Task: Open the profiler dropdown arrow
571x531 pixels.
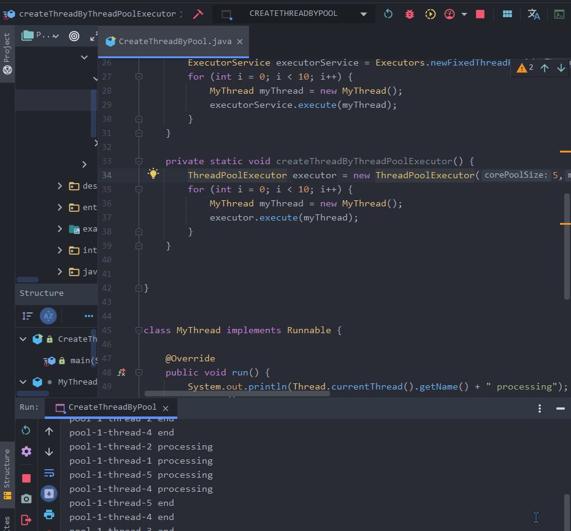Action: coord(464,14)
